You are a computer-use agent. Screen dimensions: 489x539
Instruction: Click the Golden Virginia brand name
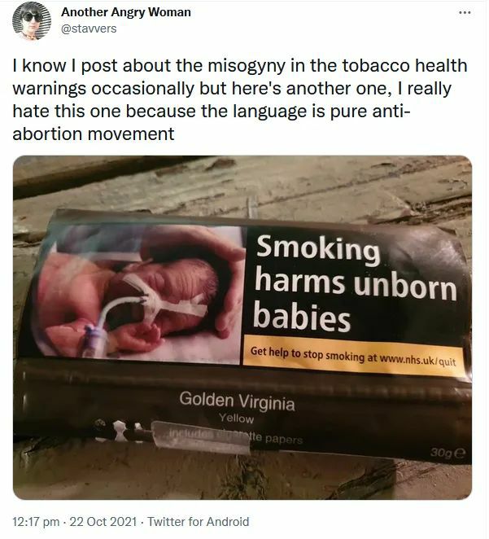coord(237,401)
